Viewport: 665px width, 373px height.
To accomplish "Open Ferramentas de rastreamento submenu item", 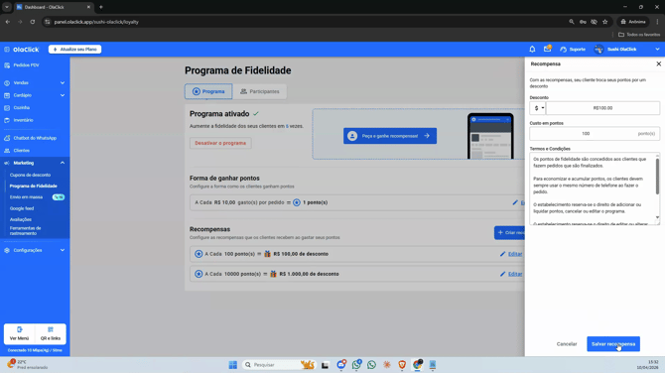I will [x=26, y=230].
